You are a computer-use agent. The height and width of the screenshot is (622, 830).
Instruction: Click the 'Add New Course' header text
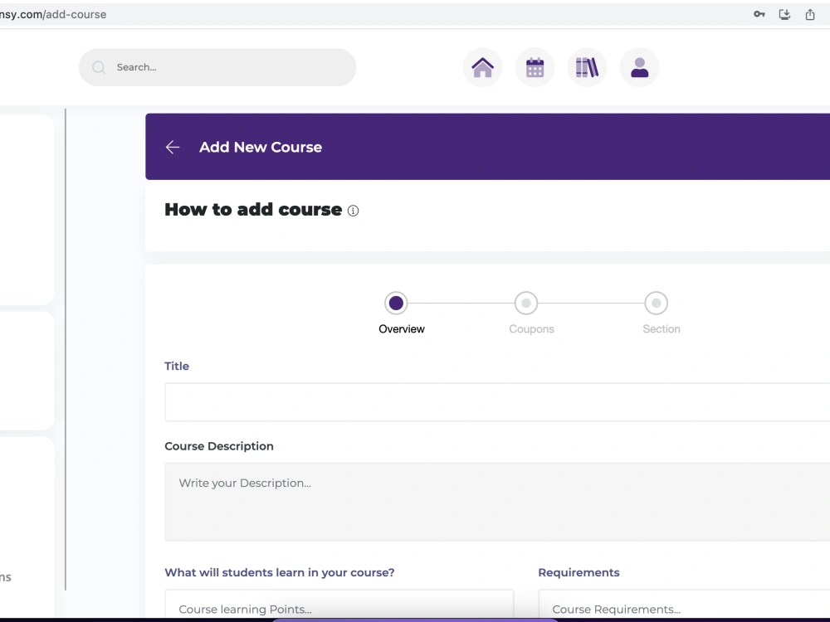coord(261,147)
